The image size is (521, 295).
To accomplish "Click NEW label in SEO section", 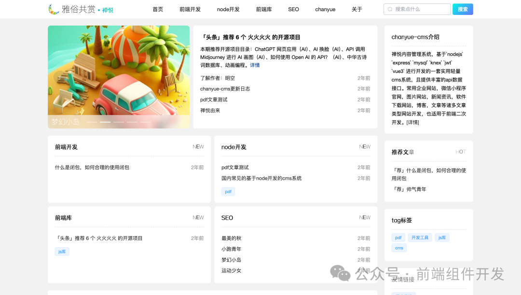I will point(365,218).
